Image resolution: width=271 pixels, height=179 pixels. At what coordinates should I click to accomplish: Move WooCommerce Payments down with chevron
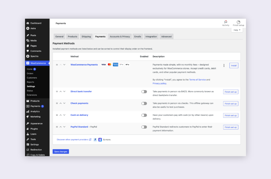64,65
